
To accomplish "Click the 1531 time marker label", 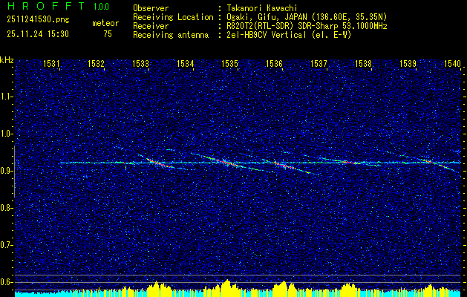I will (51, 64).
